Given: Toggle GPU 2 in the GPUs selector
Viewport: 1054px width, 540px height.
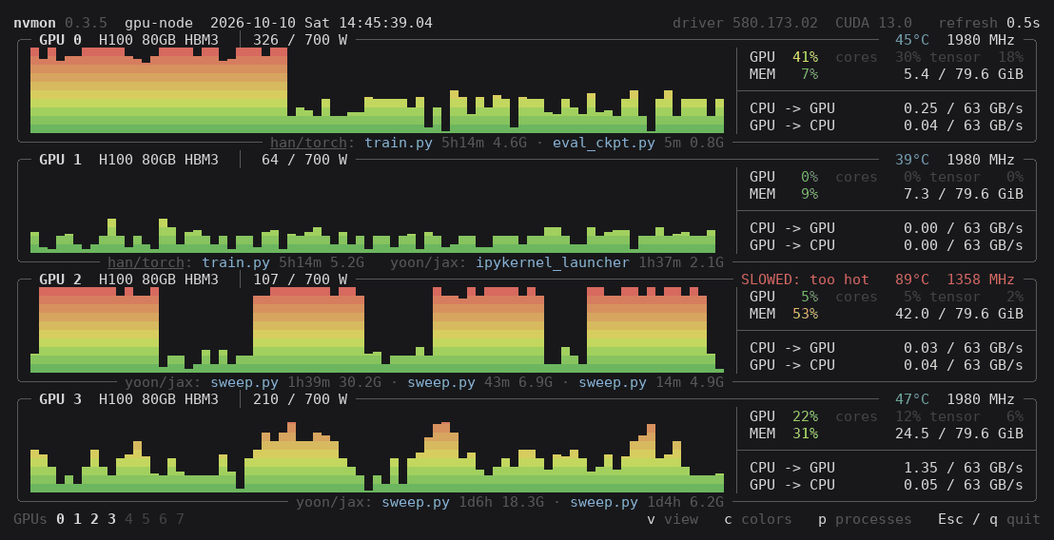Looking at the screenshot, I should pyautogui.click(x=95, y=518).
